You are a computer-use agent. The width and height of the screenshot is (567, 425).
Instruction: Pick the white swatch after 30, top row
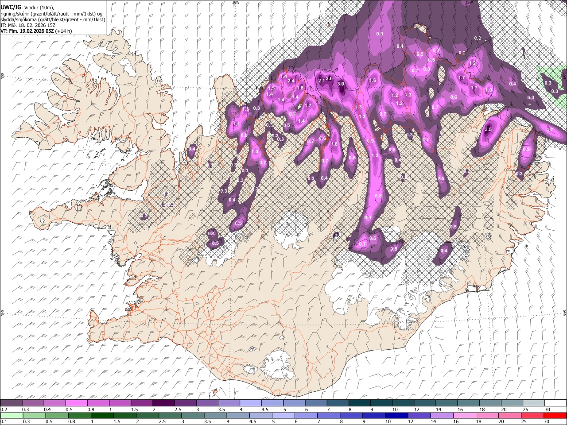pos(555,403)
